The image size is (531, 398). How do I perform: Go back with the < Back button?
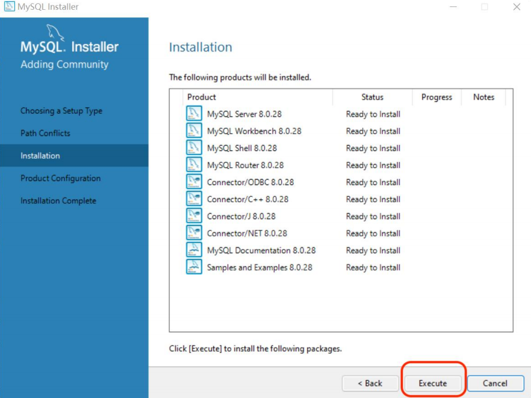(370, 383)
